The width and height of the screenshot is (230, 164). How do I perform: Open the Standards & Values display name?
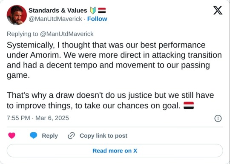tap(58, 11)
